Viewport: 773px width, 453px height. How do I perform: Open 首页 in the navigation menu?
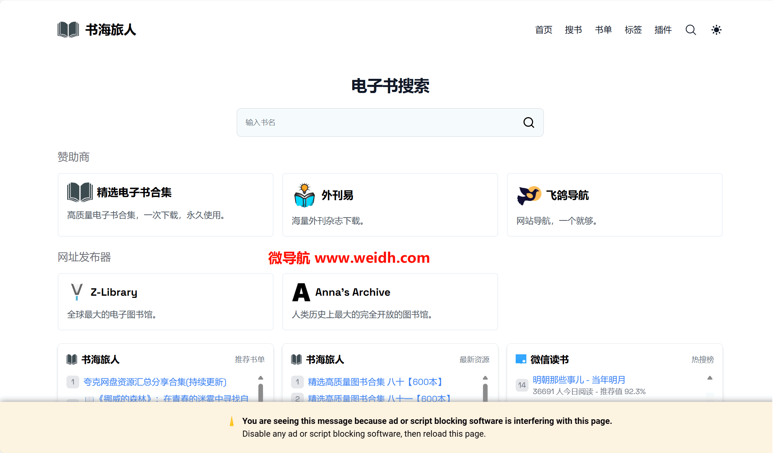(543, 30)
